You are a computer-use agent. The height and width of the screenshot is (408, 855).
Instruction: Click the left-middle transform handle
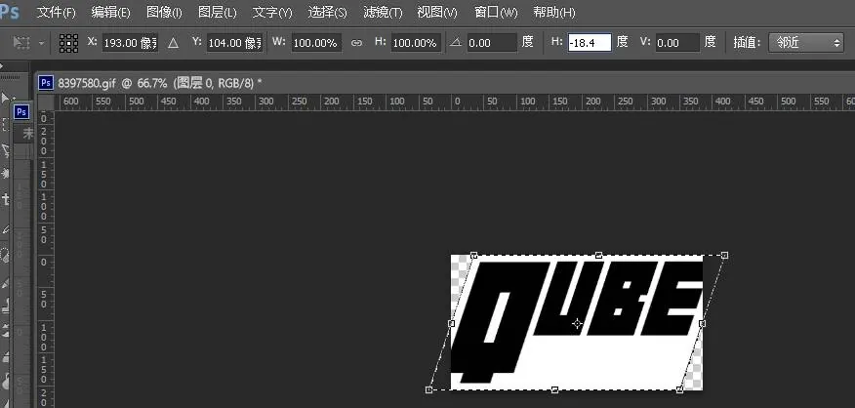(452, 323)
